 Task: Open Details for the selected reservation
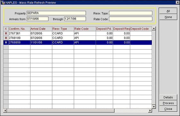[168, 97]
